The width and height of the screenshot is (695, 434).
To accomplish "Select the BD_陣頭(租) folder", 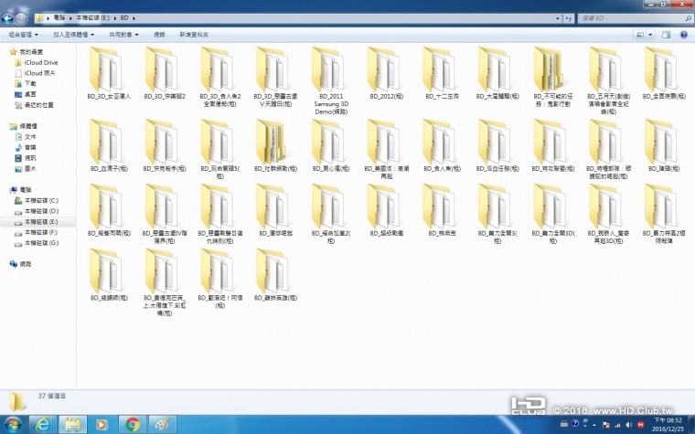I will coord(664,145).
